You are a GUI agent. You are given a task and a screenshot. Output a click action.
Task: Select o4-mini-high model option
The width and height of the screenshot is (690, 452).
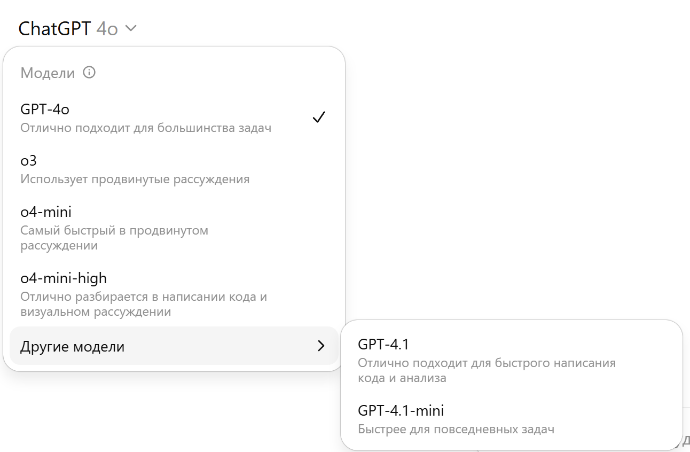click(x=64, y=278)
